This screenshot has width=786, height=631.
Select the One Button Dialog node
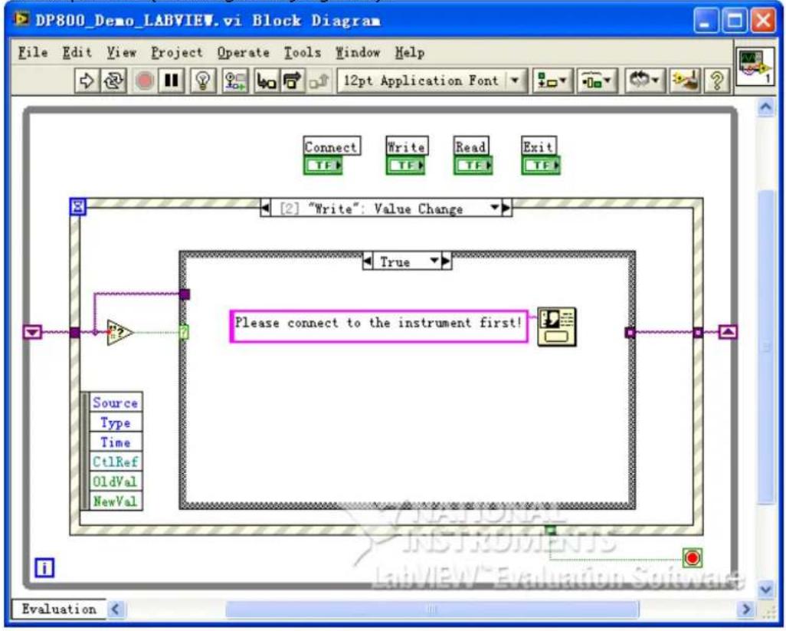pos(556,327)
